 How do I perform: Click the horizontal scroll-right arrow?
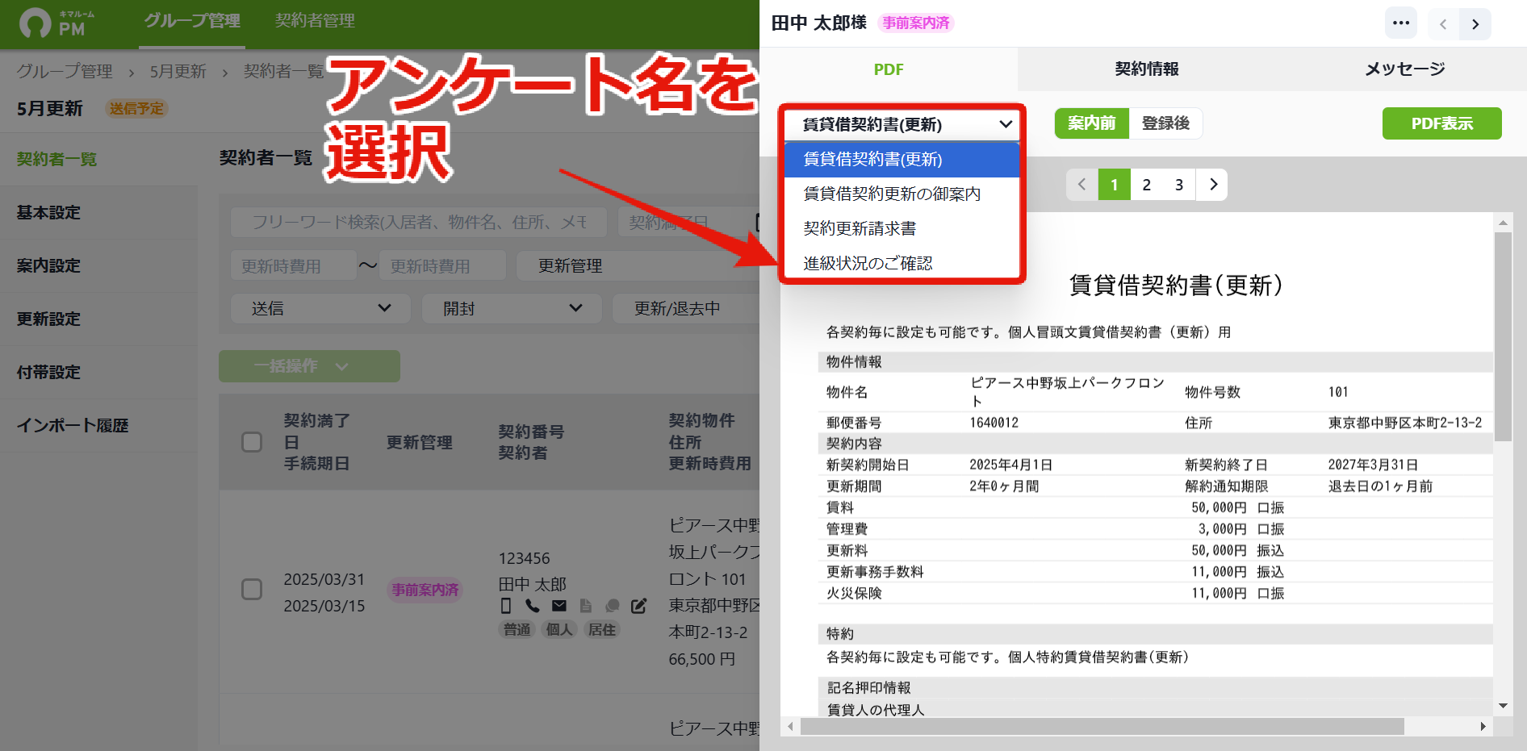click(1483, 727)
